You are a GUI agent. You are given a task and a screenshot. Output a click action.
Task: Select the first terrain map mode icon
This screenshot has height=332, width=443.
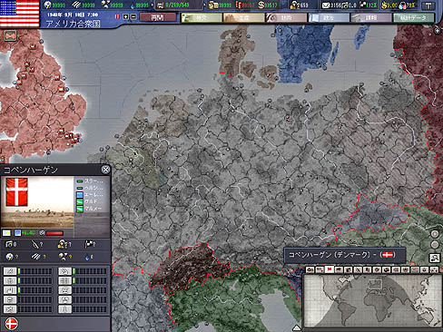(310, 269)
